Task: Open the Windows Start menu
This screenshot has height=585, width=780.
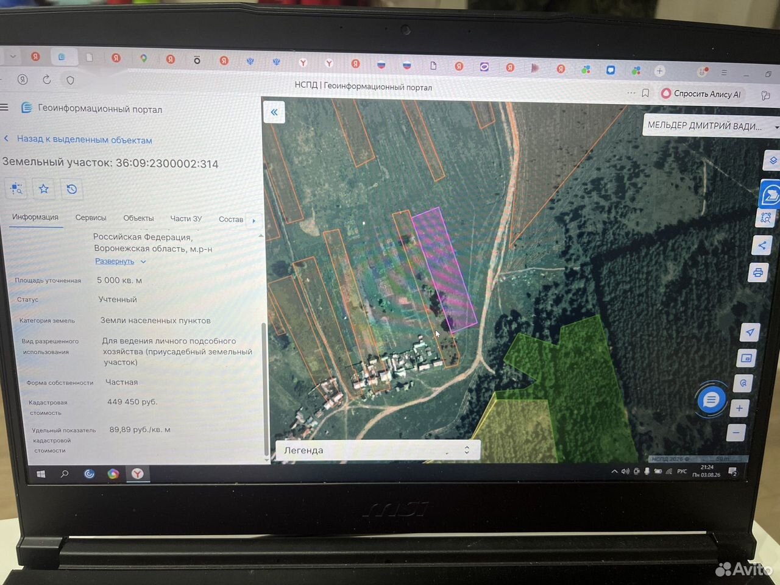Action: click(41, 473)
